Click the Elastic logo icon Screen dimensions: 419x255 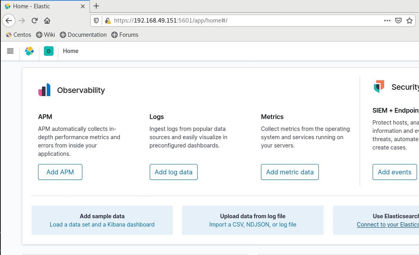(x=29, y=51)
